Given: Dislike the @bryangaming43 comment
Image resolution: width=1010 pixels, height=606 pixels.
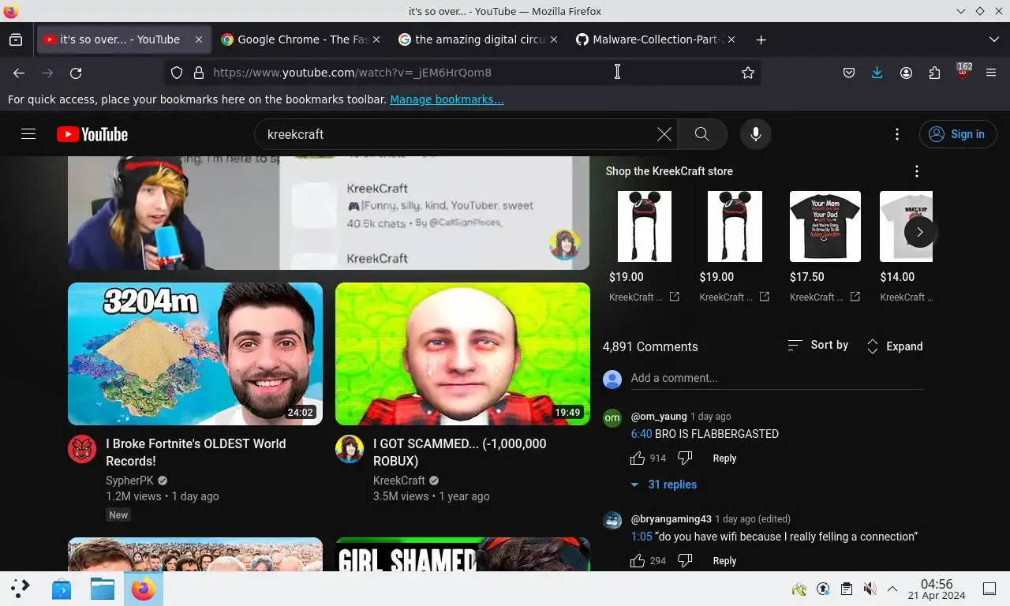Looking at the screenshot, I should point(685,561).
